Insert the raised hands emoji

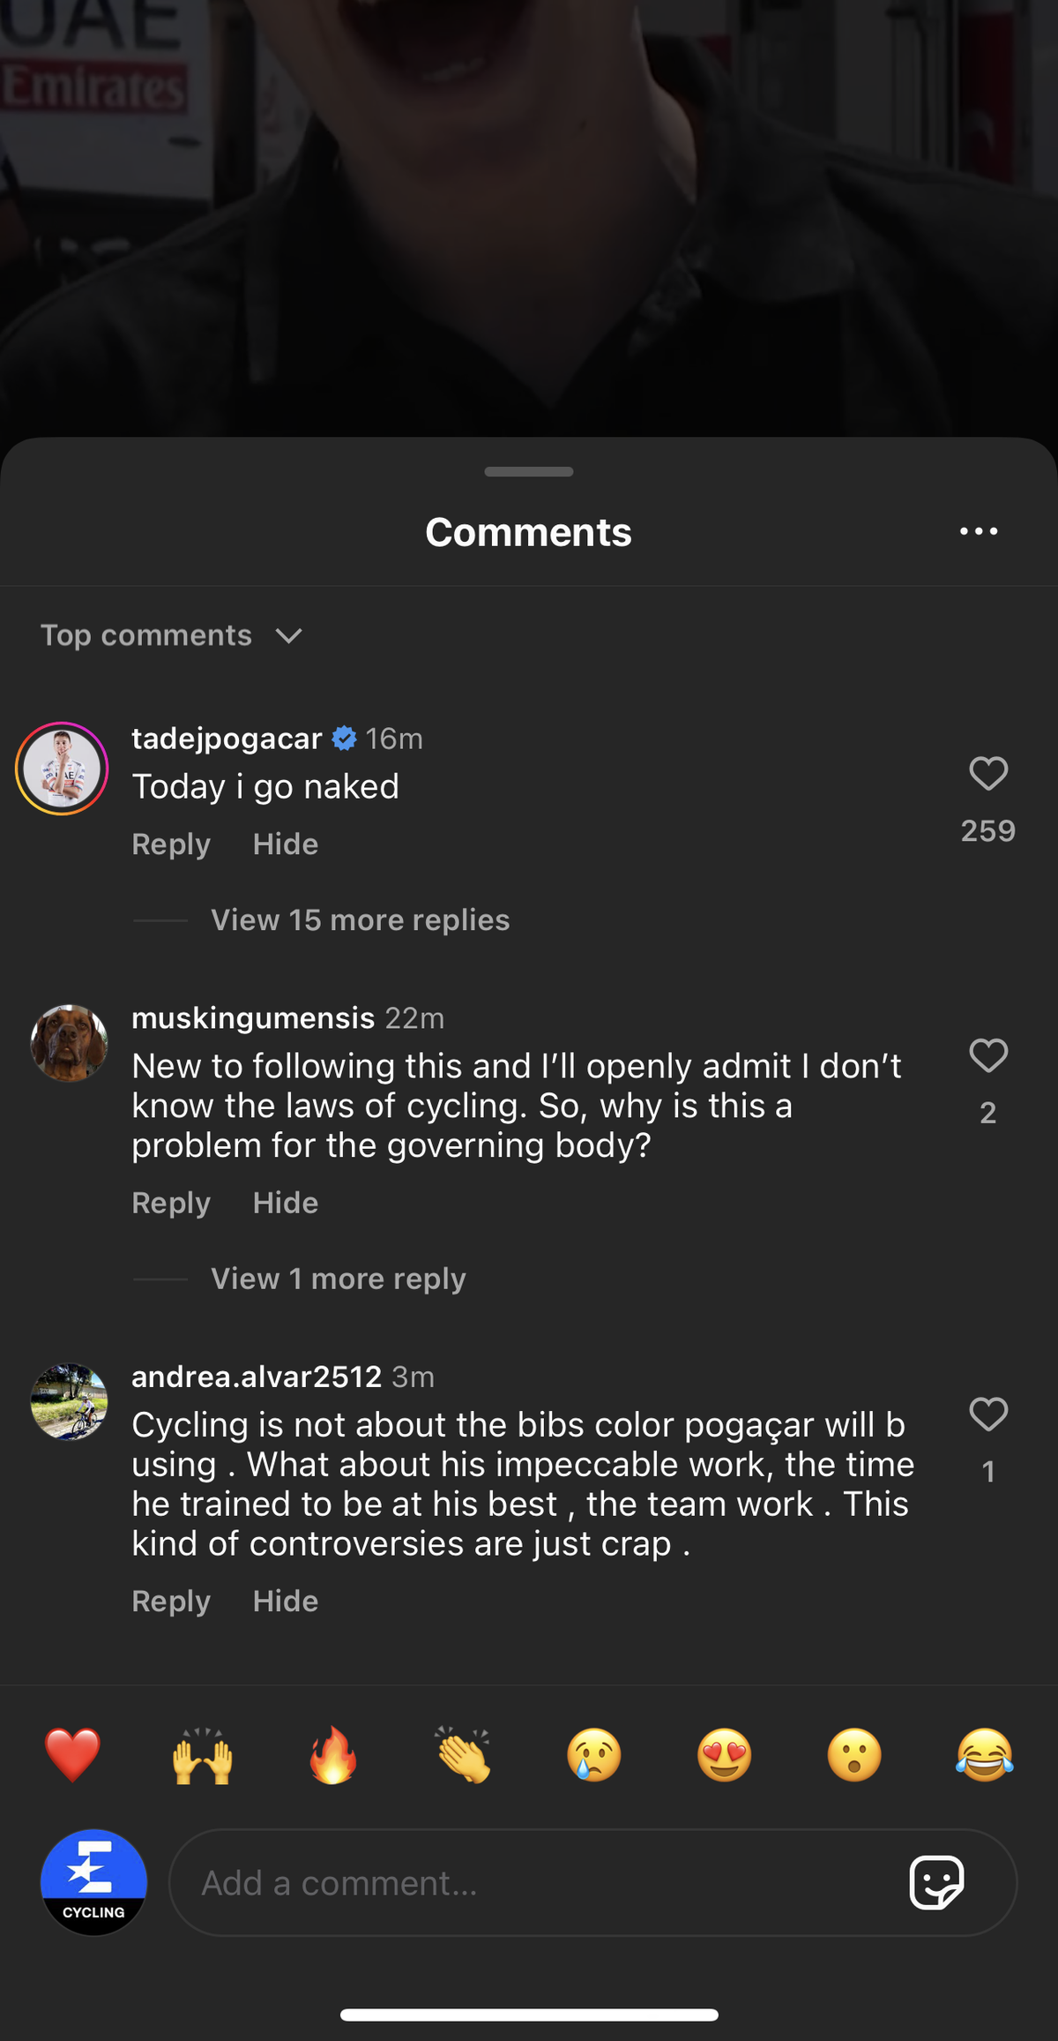coord(203,1755)
